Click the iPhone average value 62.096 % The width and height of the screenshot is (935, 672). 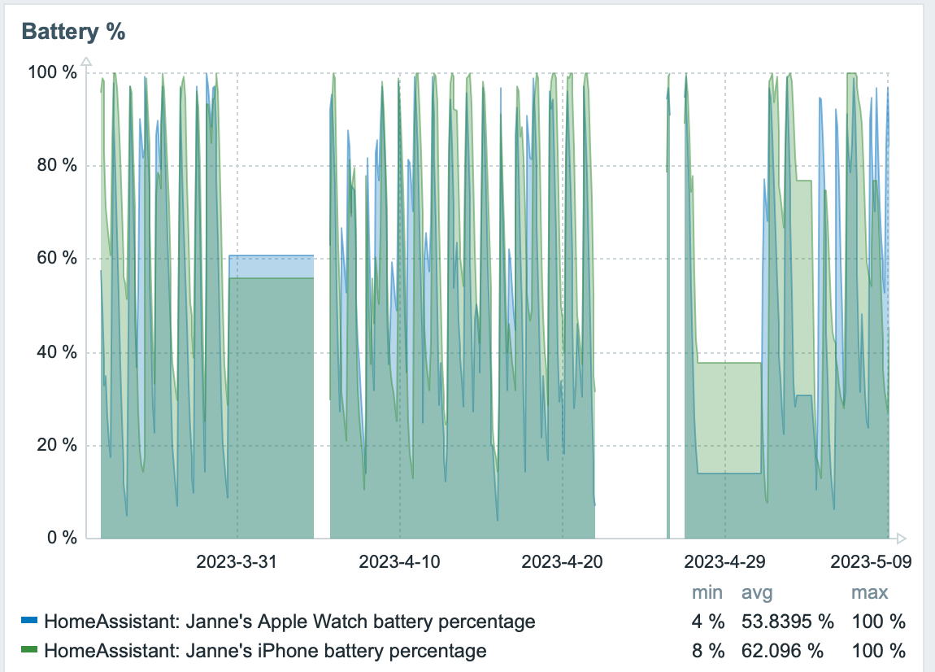click(x=782, y=651)
